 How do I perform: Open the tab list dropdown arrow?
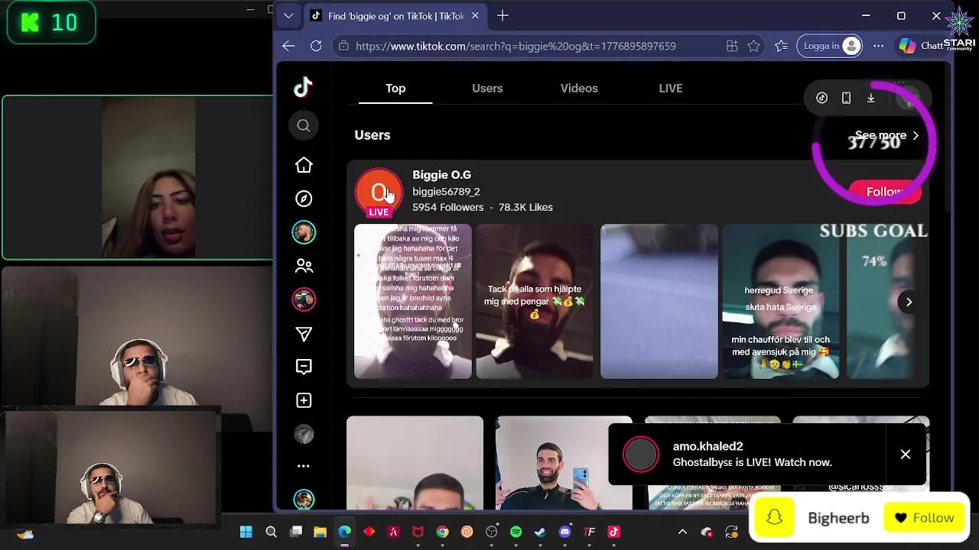tap(288, 15)
